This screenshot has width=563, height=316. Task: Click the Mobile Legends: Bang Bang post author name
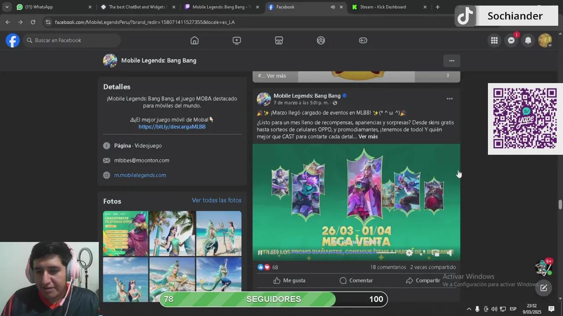[307, 96]
